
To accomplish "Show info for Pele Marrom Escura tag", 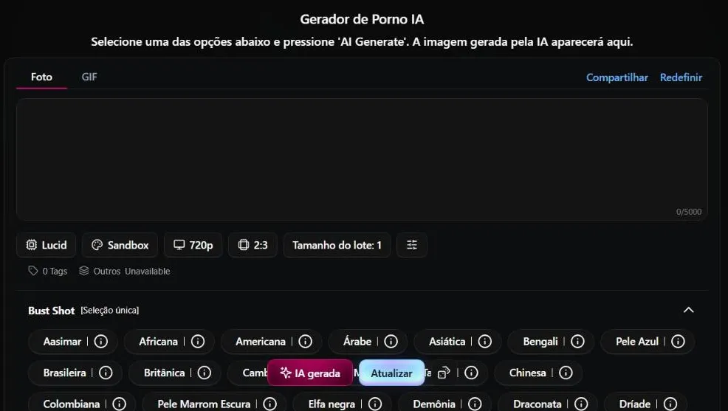I will (x=269, y=404).
